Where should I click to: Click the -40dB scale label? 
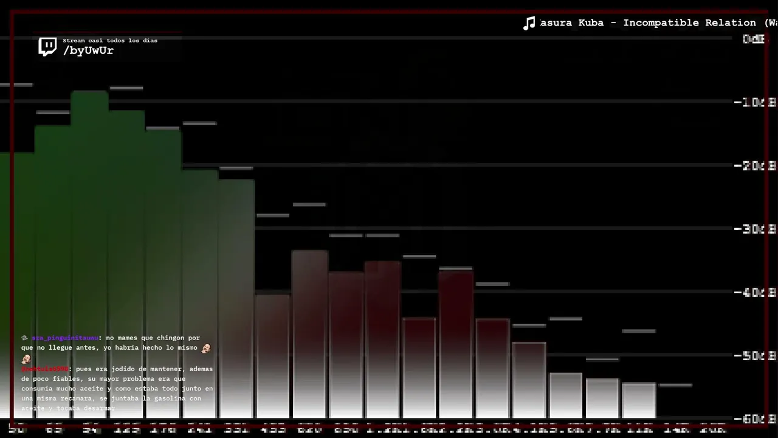coord(755,292)
